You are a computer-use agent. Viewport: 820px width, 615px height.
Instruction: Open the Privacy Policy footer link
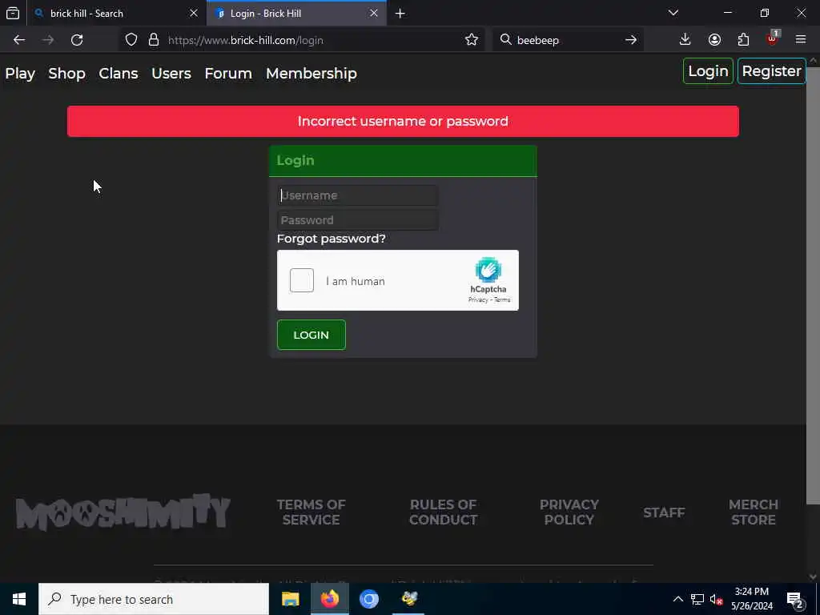tap(569, 512)
